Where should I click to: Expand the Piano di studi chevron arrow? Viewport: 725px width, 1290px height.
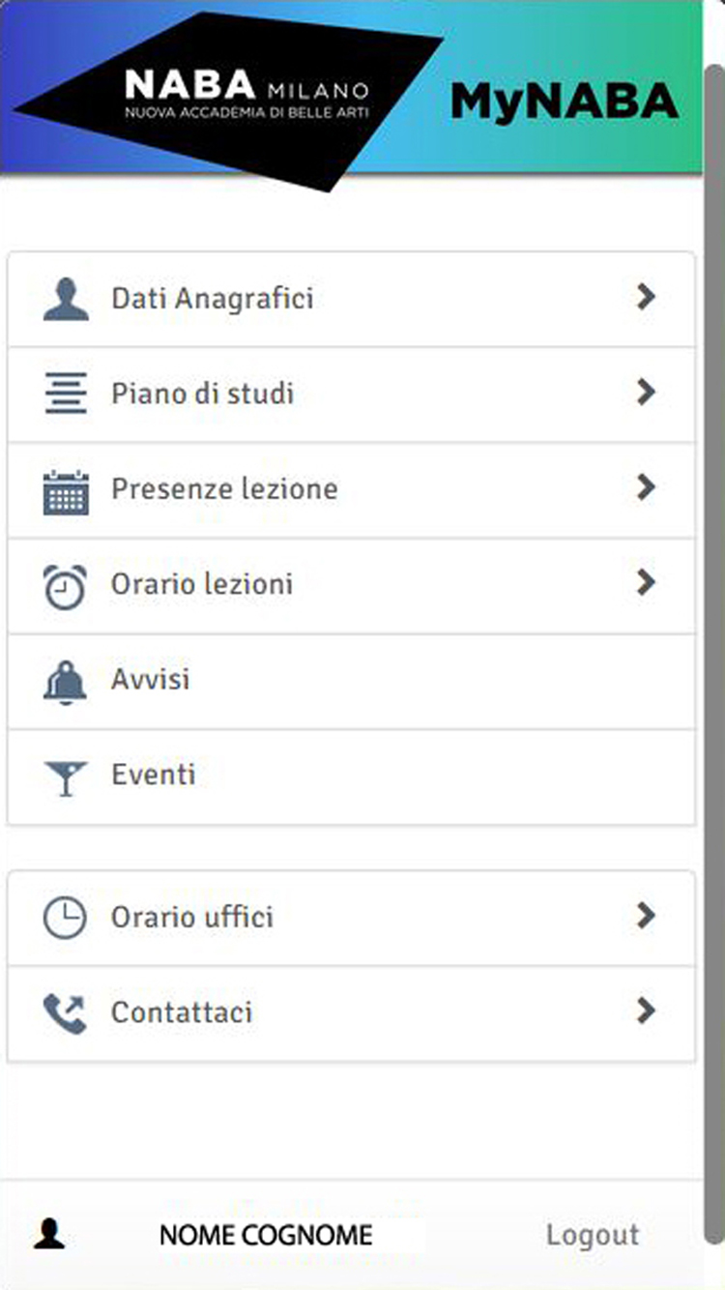(646, 393)
